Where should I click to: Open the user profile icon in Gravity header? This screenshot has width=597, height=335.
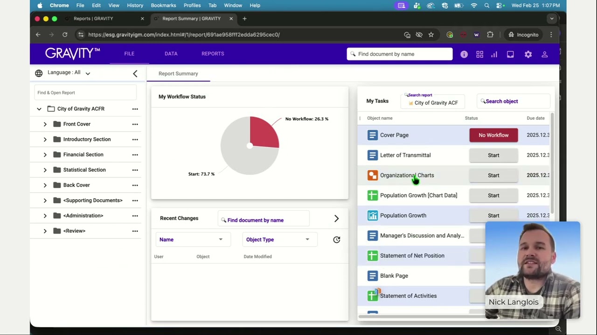[x=544, y=54]
